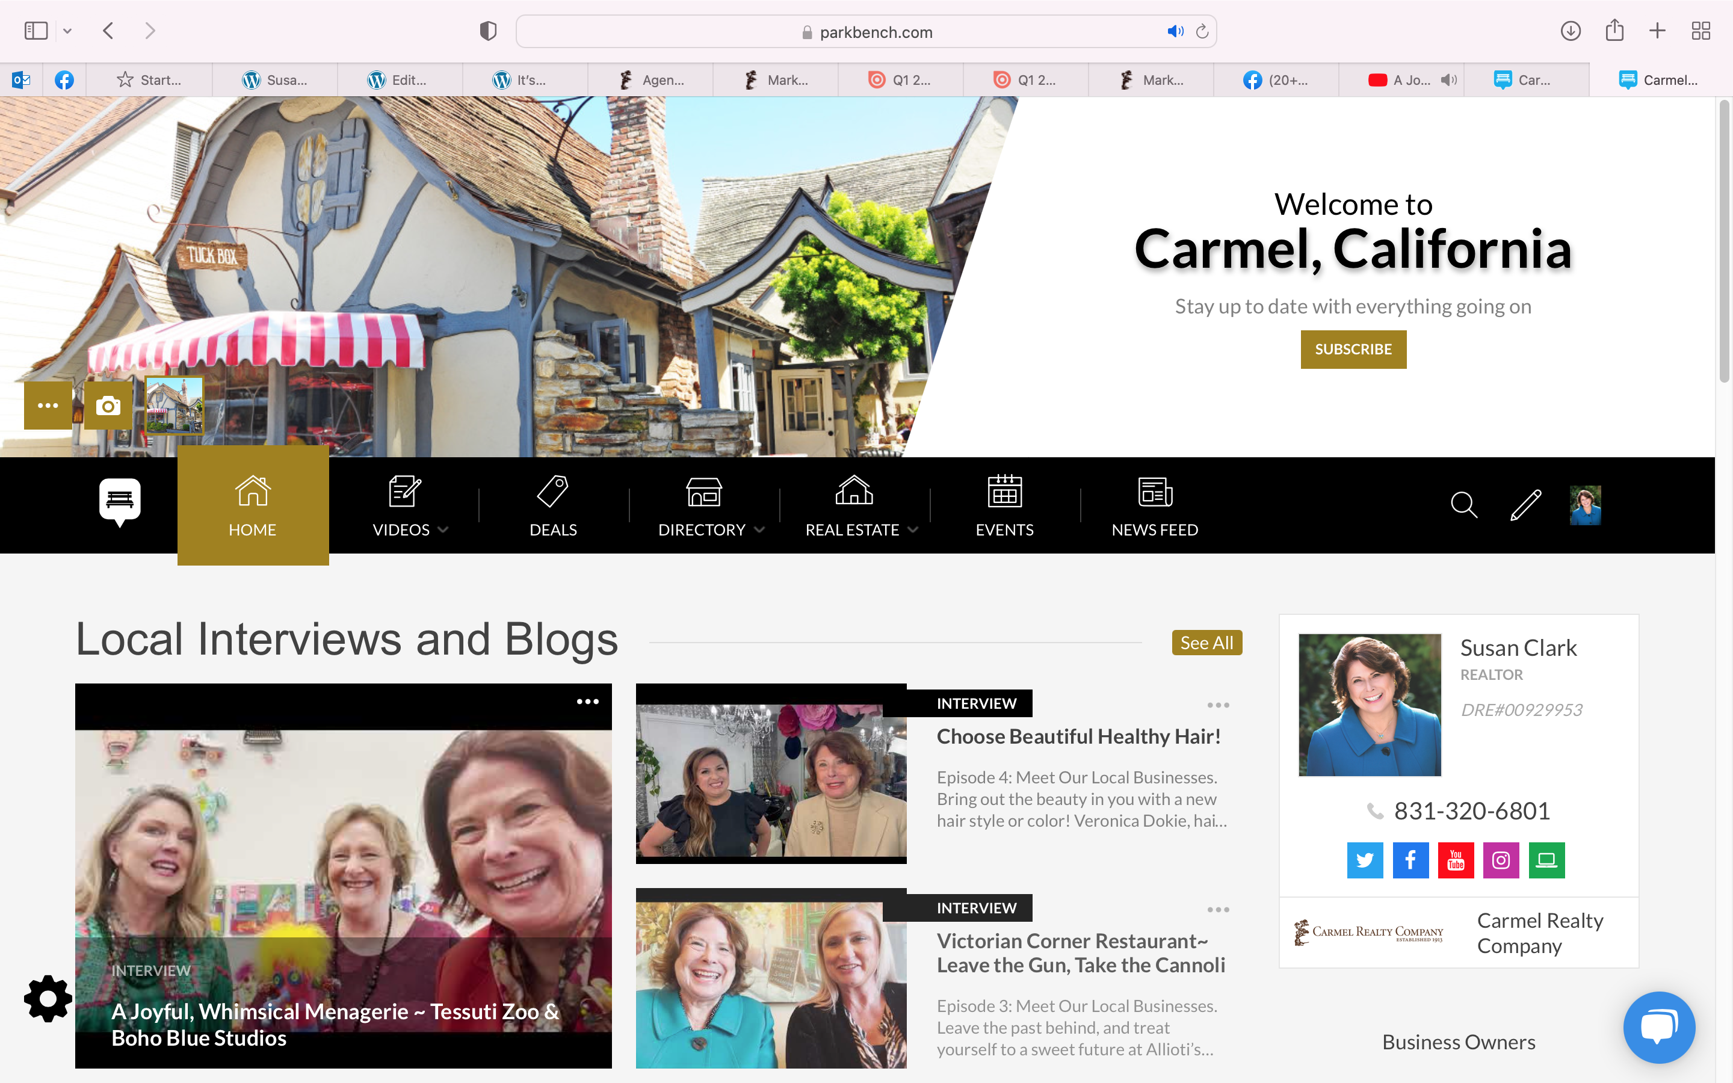This screenshot has width=1733, height=1083.
Task: Switch to the It's... WordPress tab
Action: coord(525,79)
